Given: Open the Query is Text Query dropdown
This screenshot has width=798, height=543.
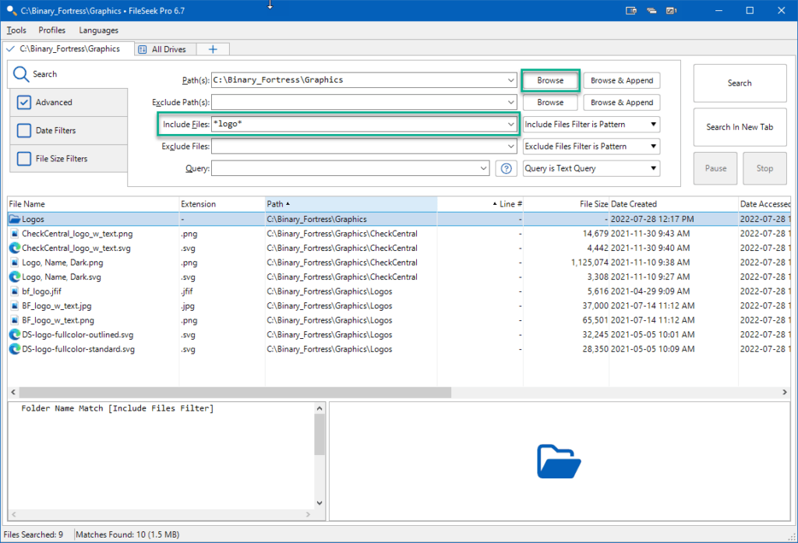Looking at the screenshot, I should [x=591, y=167].
